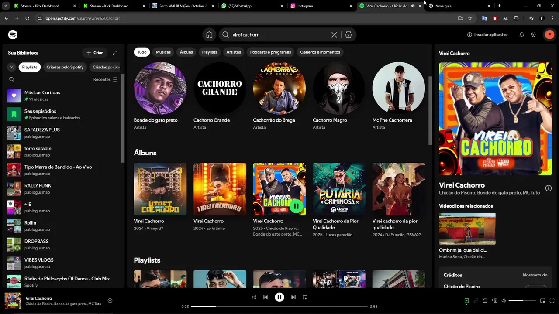Image resolution: width=559 pixels, height=314 pixels.
Task: Click Instalar aplicativo
Action: [487, 34]
